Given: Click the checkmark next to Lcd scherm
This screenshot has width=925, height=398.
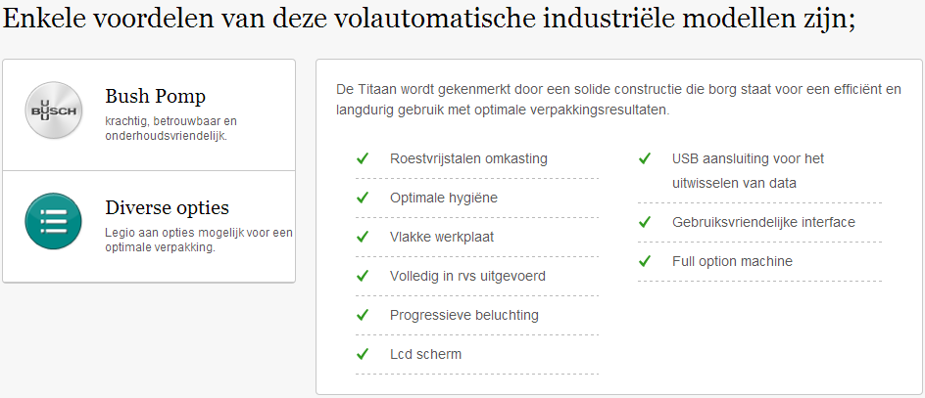Looking at the screenshot, I should tap(363, 354).
